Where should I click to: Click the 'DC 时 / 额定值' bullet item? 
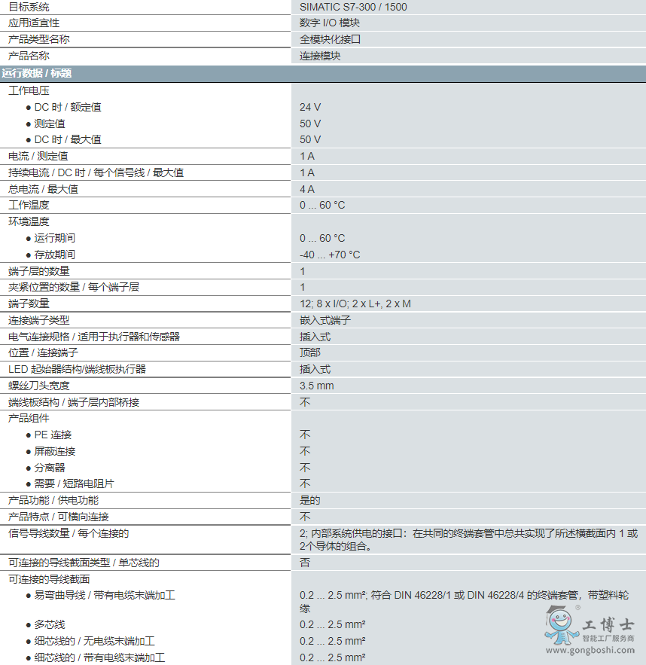pos(68,107)
